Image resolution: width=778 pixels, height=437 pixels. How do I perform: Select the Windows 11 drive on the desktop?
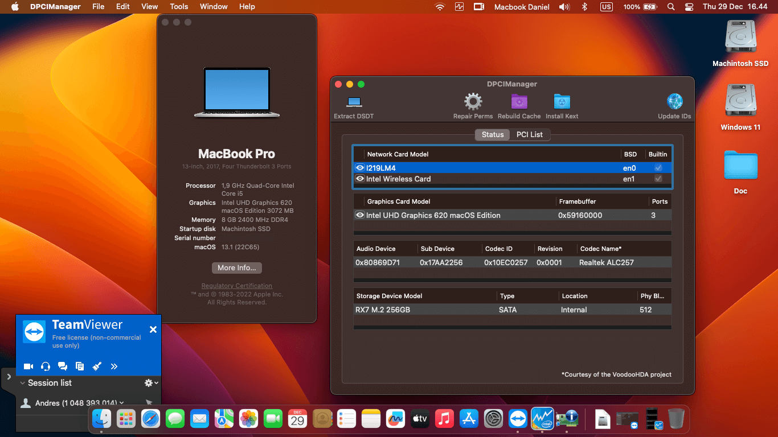pos(740,107)
